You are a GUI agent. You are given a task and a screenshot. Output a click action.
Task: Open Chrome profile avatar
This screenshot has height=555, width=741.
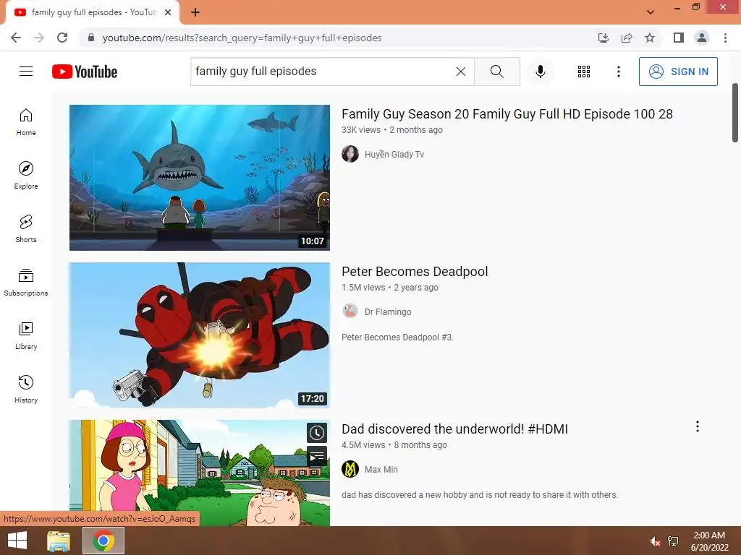click(x=702, y=38)
